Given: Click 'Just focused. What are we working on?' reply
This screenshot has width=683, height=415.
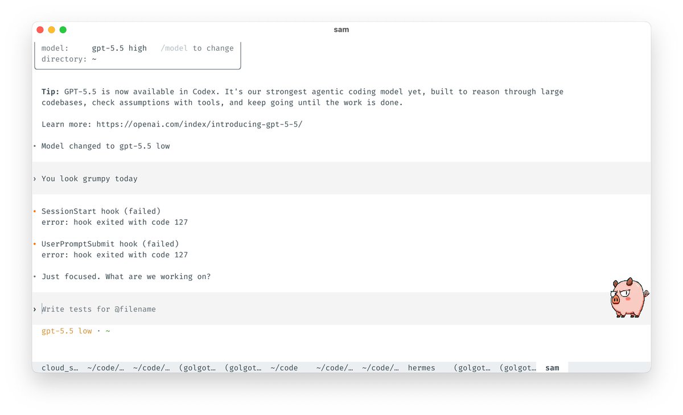Looking at the screenshot, I should 126,277.
